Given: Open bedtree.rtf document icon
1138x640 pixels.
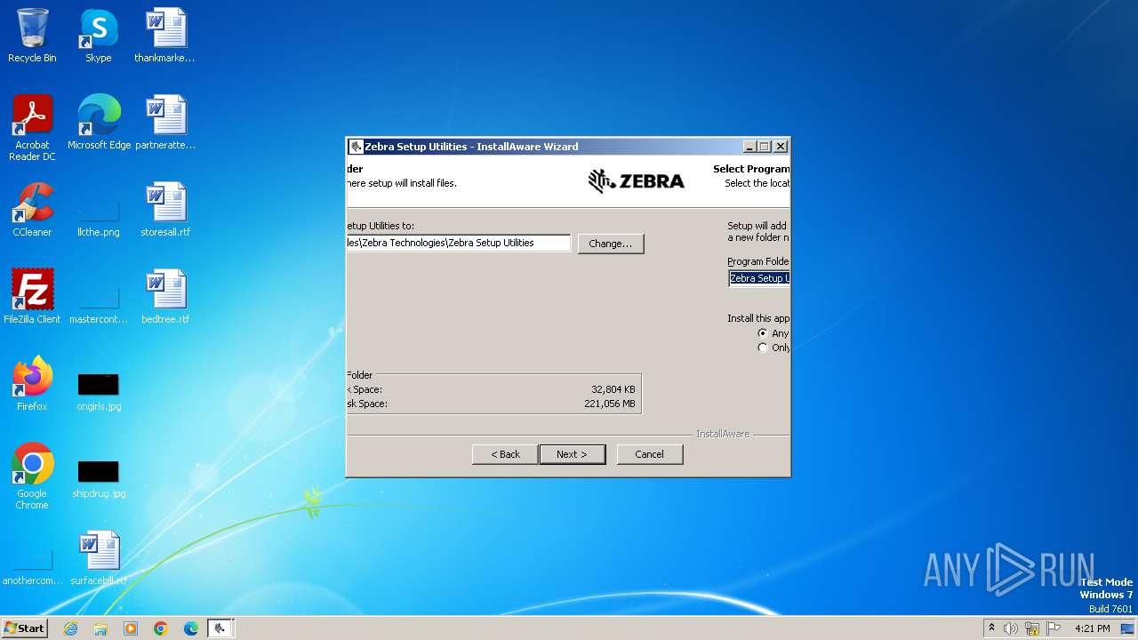Looking at the screenshot, I should pyautogui.click(x=165, y=297).
